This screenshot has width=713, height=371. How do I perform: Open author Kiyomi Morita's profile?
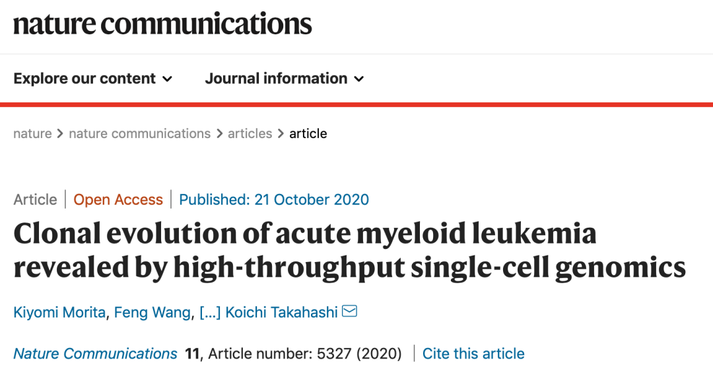(59, 312)
